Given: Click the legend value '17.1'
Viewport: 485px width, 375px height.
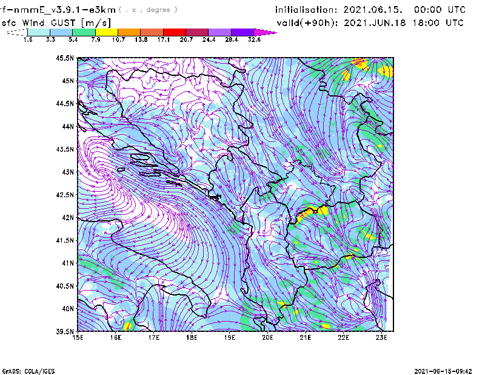Looking at the screenshot, I should pos(163,39).
